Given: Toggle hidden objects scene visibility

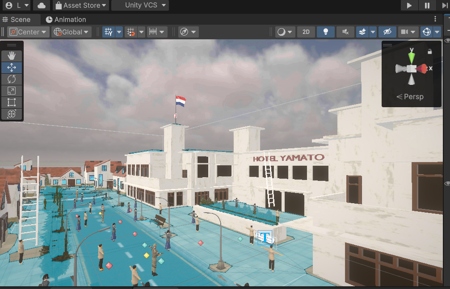Looking at the screenshot, I should [387, 32].
